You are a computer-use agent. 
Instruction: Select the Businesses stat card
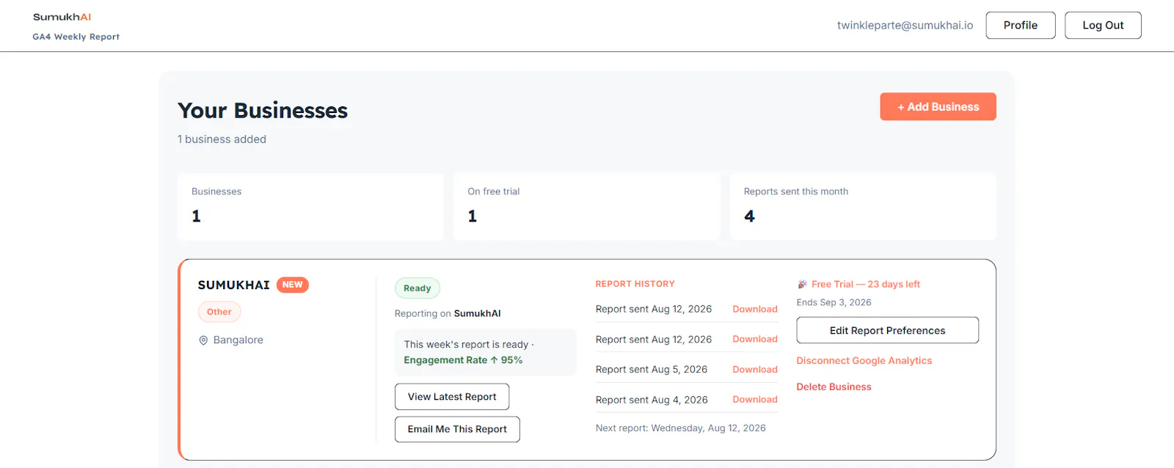tap(310, 206)
